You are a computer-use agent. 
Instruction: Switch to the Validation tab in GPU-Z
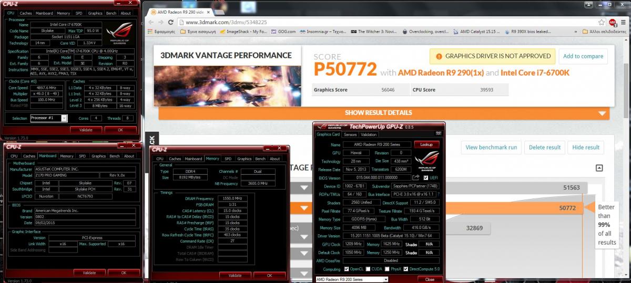click(x=368, y=134)
